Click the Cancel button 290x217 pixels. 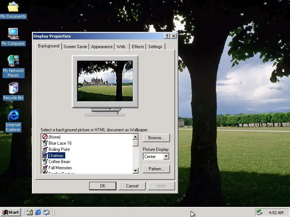[132, 186]
